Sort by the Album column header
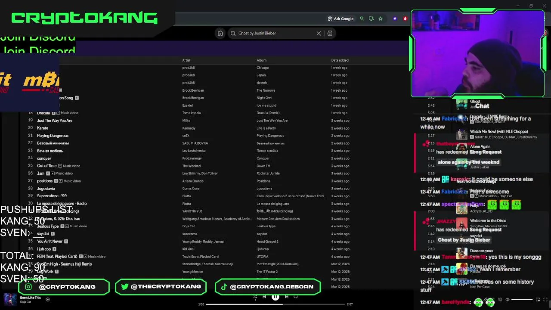Image resolution: width=551 pixels, height=310 pixels. (x=261, y=60)
